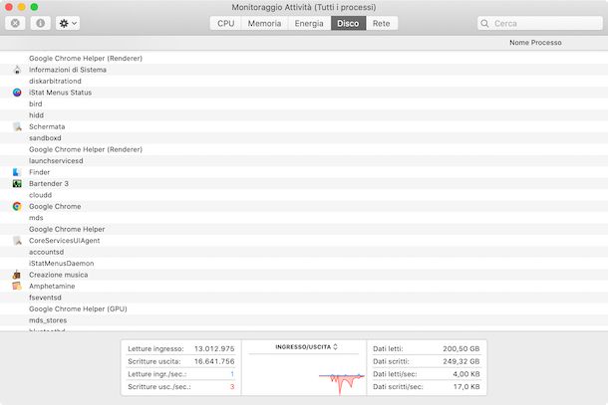
Task: Click the Bartender 3 icon
Action: click(x=17, y=183)
